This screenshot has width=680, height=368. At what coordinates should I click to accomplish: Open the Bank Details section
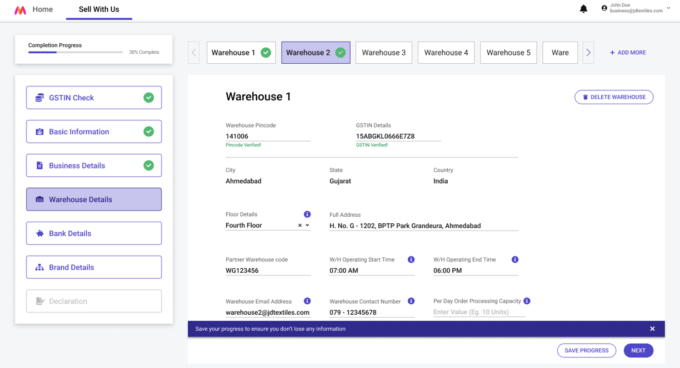94,233
